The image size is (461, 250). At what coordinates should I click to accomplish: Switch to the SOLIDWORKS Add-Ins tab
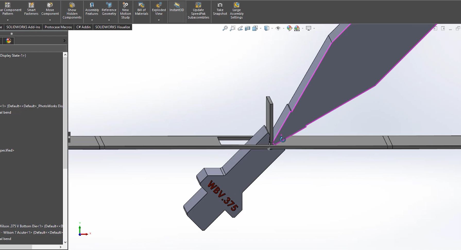point(23,27)
